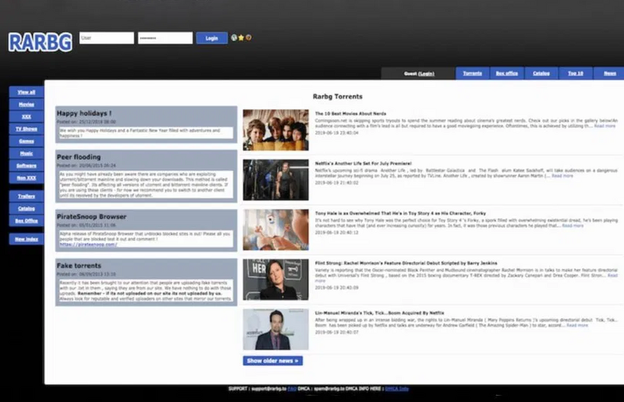Focus the User input field
This screenshot has height=402, width=624.
(x=107, y=38)
